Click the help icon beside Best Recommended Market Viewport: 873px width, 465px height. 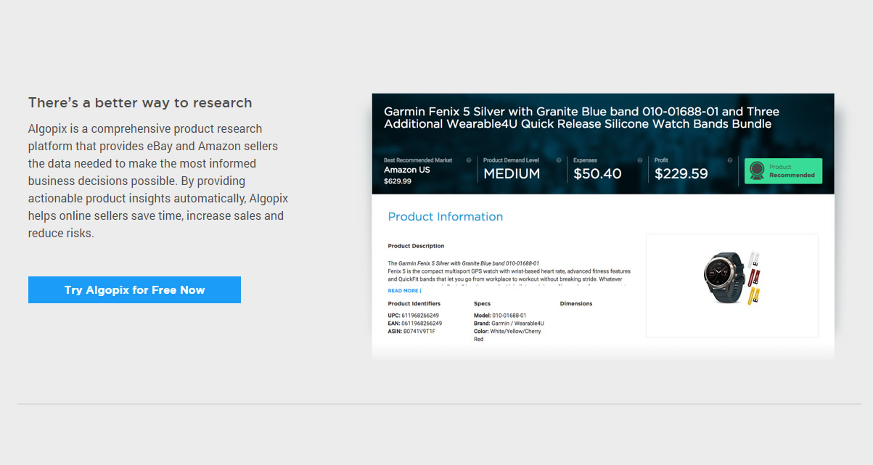(x=469, y=160)
